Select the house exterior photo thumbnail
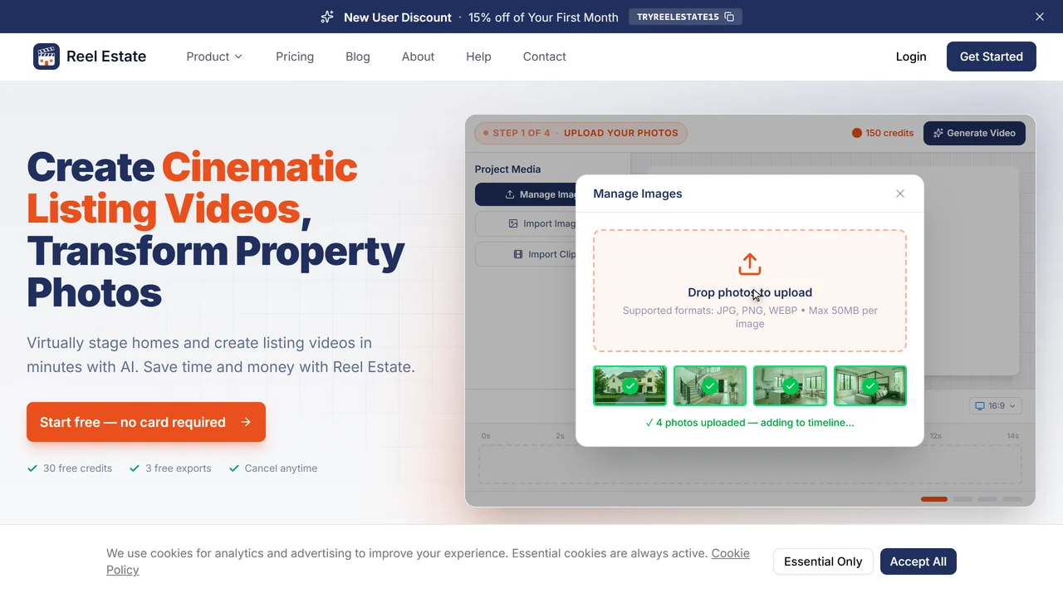This screenshot has height=598, width=1063. coord(629,385)
